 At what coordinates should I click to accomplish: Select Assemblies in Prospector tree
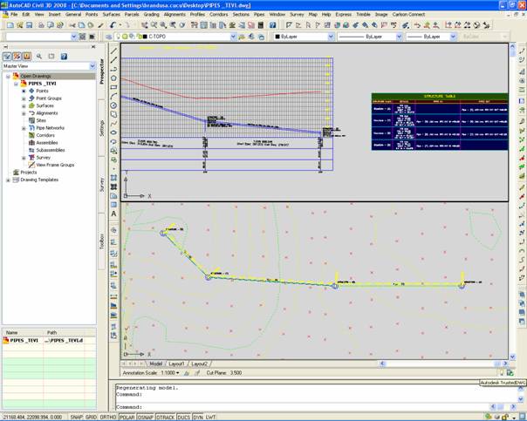[x=47, y=143]
